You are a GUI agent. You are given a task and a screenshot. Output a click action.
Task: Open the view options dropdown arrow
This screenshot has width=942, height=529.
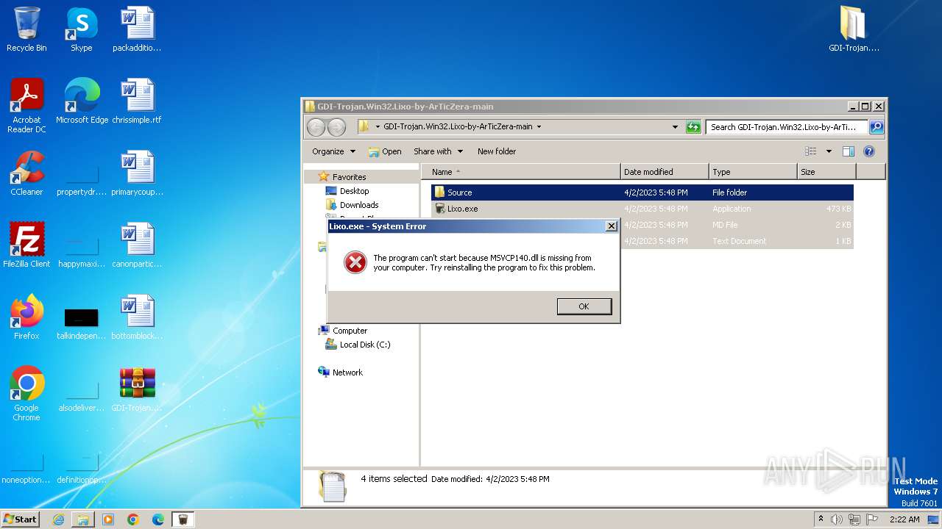(828, 151)
